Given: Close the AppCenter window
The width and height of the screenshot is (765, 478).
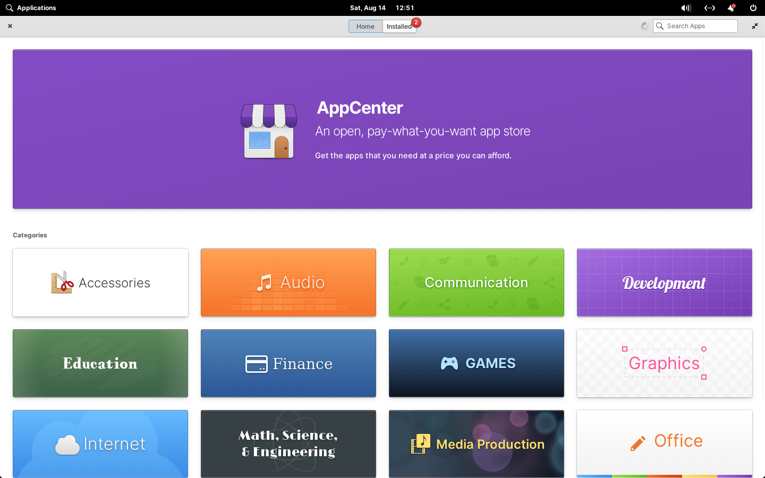Looking at the screenshot, I should point(10,26).
